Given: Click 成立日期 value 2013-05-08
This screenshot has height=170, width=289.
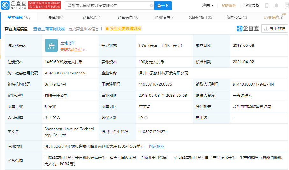Looking at the screenshot, I should tap(243, 46).
